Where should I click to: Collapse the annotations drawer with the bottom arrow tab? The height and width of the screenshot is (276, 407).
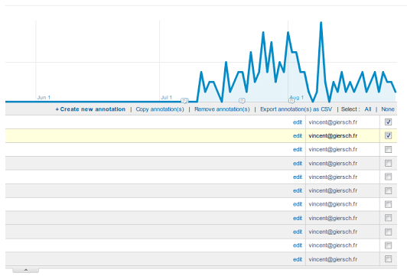26,270
